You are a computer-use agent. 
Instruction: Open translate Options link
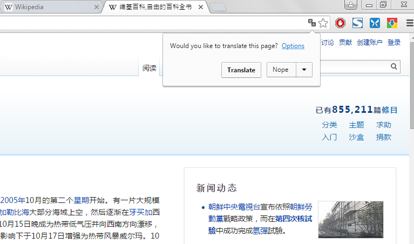coord(293,46)
